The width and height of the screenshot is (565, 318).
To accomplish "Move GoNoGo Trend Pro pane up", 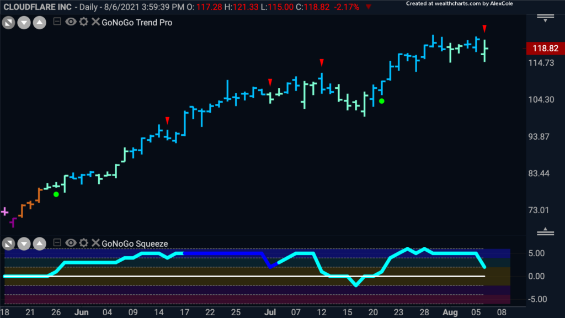I will click(40, 23).
